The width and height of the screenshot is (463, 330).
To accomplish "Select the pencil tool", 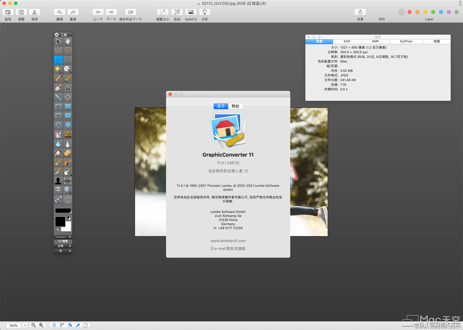I will 58,79.
